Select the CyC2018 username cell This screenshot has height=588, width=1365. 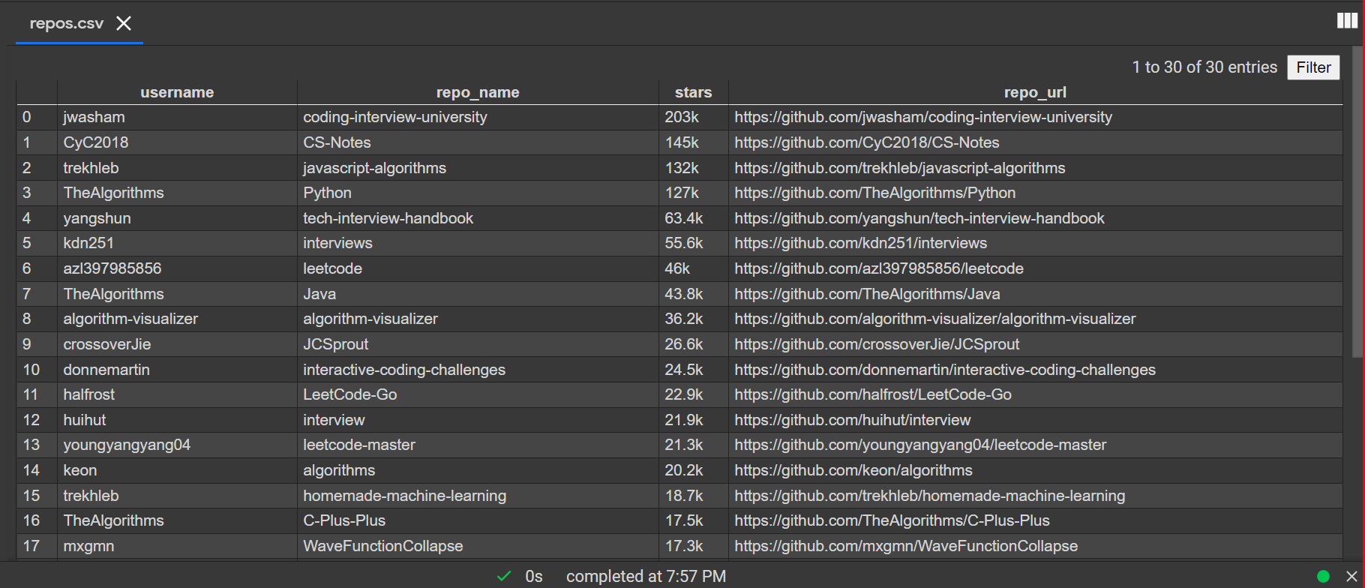(x=177, y=142)
